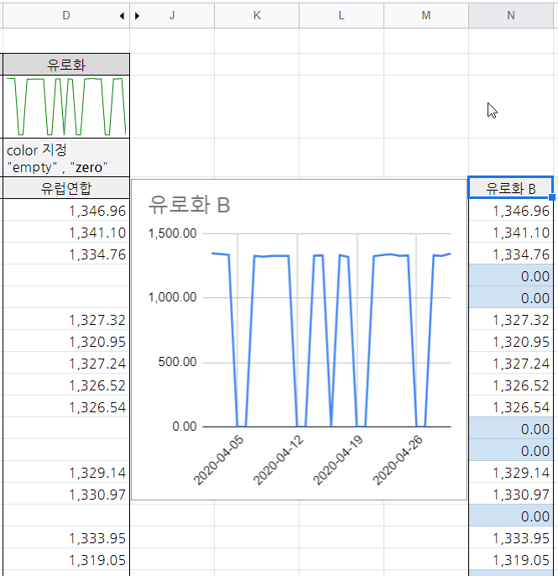558x576 pixels.
Task: Click the fill handle on selected N cell
Action: [x=550, y=197]
